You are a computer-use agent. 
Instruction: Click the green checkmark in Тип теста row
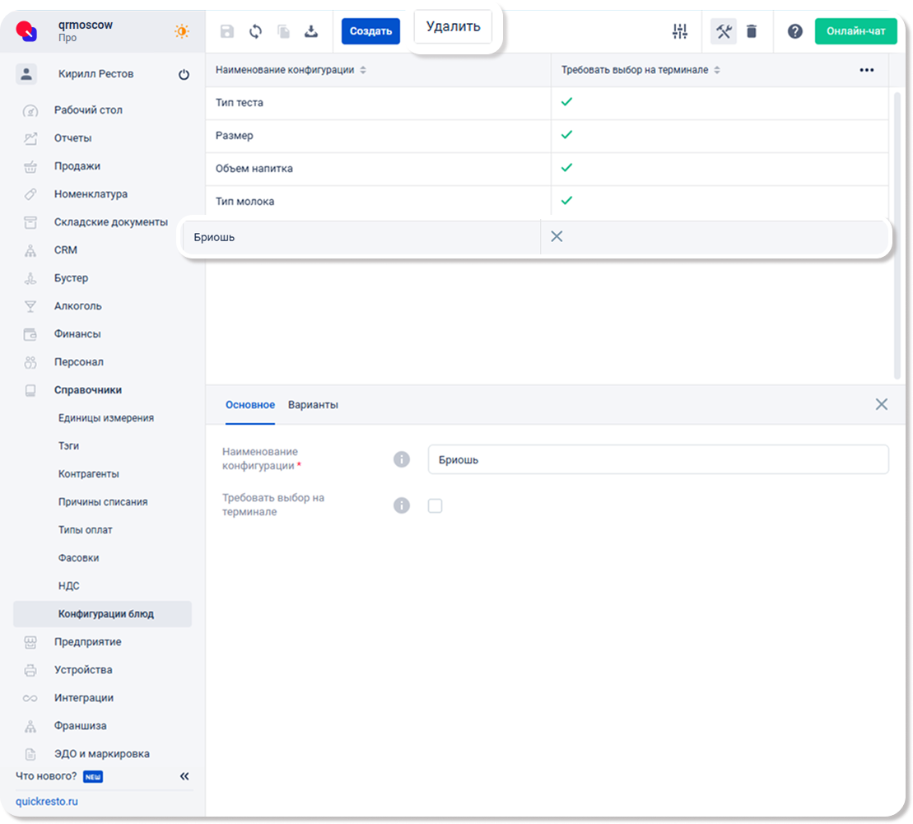566,102
